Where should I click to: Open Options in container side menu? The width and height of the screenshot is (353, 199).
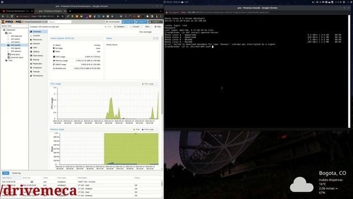pyautogui.click(x=38, y=51)
